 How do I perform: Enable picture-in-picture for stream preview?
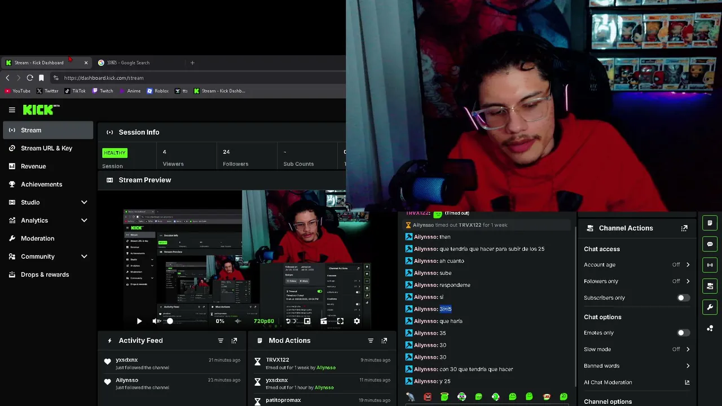(x=307, y=321)
